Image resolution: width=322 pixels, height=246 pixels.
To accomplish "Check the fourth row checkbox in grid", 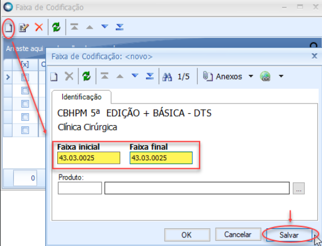I will (x=25, y=117).
